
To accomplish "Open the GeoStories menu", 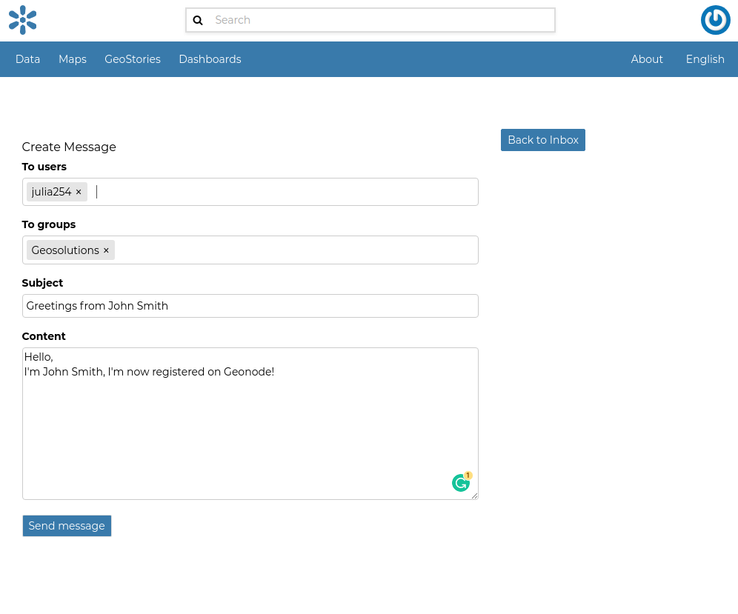I will click(x=133, y=59).
